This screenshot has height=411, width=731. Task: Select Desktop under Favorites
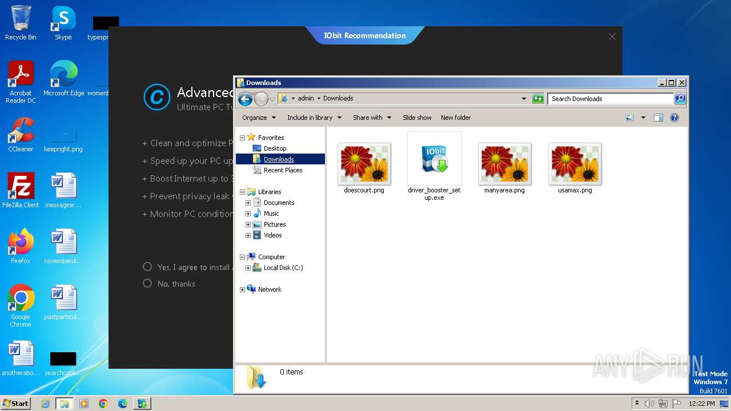[x=275, y=148]
